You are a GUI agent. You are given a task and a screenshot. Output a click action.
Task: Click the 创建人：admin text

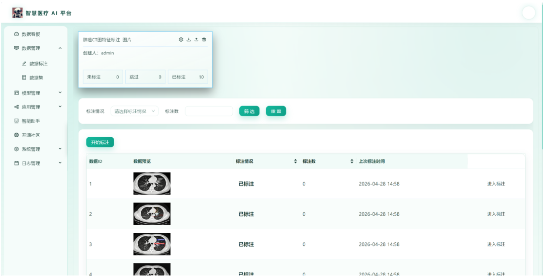click(x=99, y=53)
